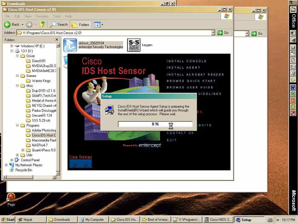The image size is (298, 224).
Task: Click INSTALL ACROBAT READER link
Action: [x=195, y=74]
